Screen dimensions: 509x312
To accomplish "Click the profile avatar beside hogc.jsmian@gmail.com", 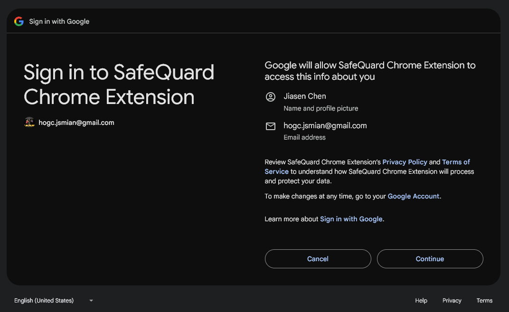I will pos(29,123).
